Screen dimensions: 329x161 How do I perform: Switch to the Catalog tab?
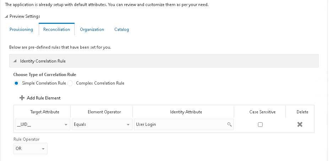[122, 29]
